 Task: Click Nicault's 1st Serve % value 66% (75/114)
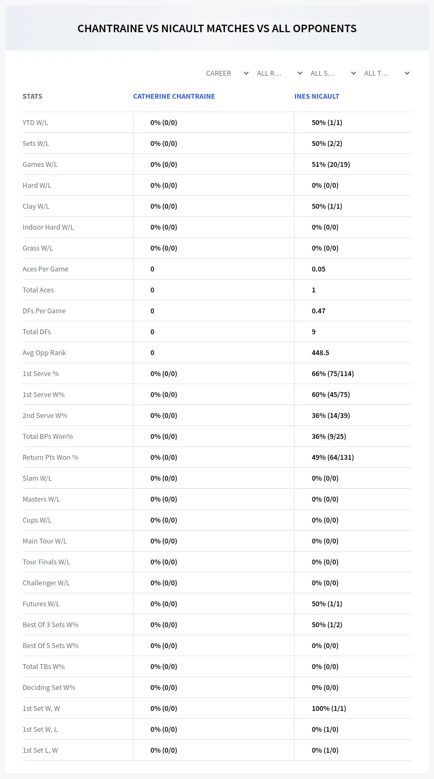coord(333,373)
